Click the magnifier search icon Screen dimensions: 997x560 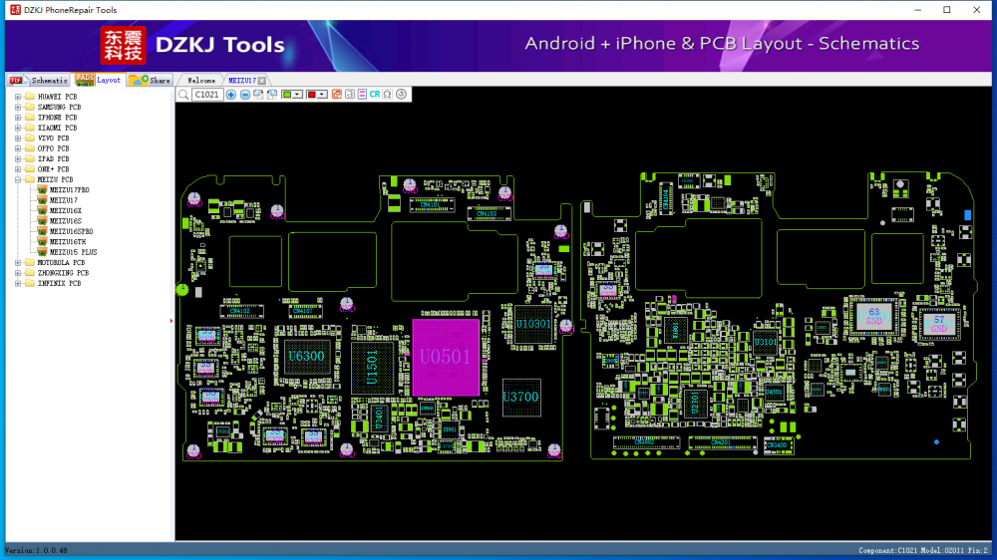[x=183, y=95]
